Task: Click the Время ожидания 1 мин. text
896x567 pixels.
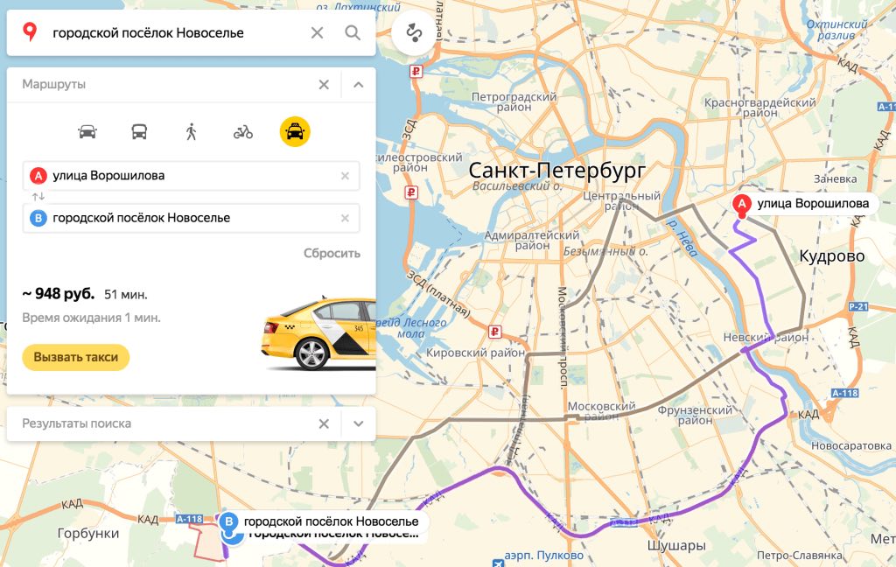Action: coord(91,318)
